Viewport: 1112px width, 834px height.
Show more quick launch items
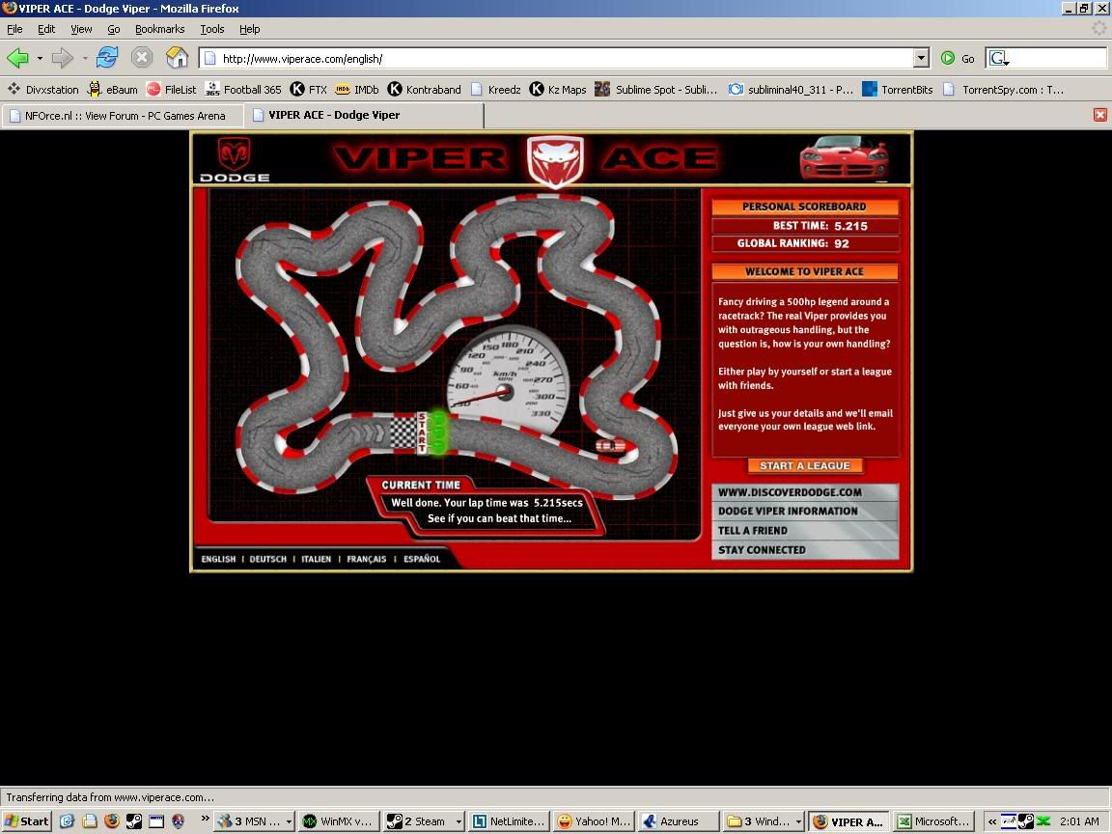205,820
